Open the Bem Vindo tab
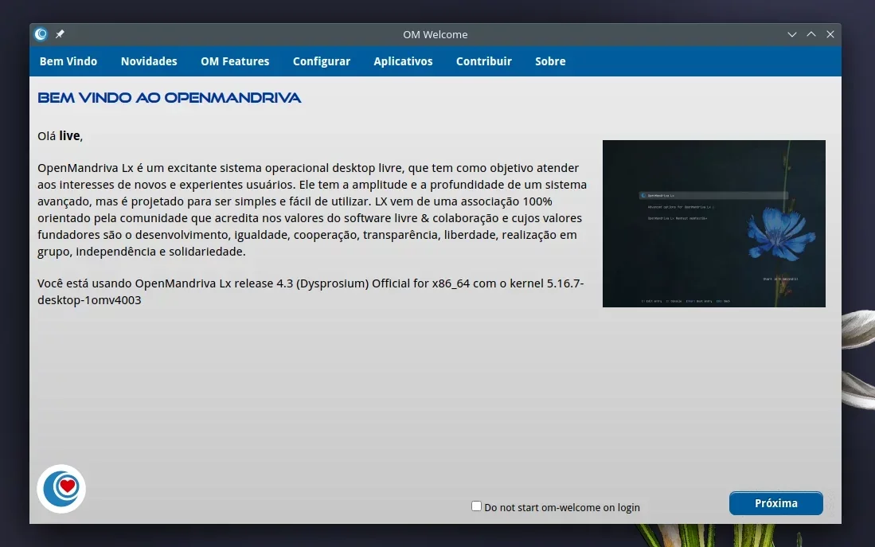This screenshot has width=875, height=547. [x=68, y=61]
